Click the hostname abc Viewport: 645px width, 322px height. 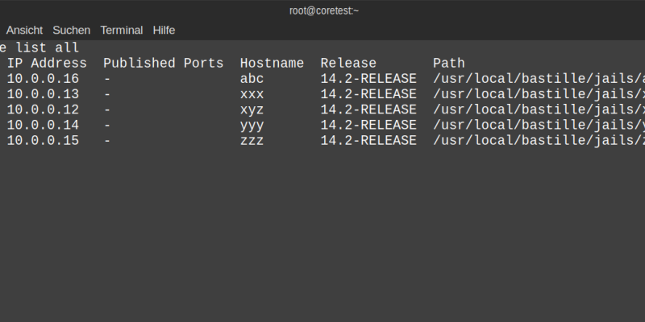coord(252,79)
